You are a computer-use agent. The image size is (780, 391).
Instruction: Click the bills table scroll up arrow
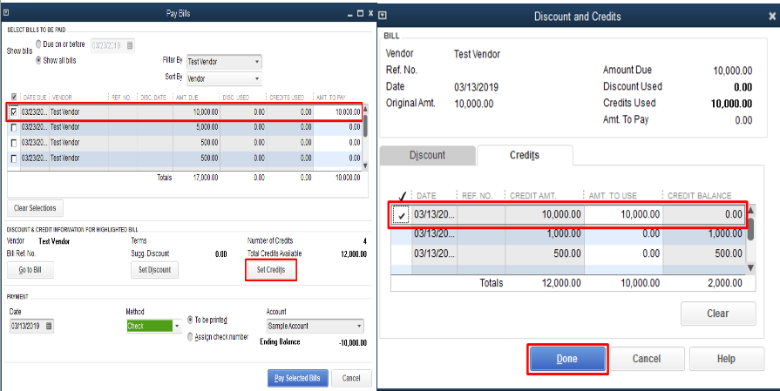click(x=366, y=109)
